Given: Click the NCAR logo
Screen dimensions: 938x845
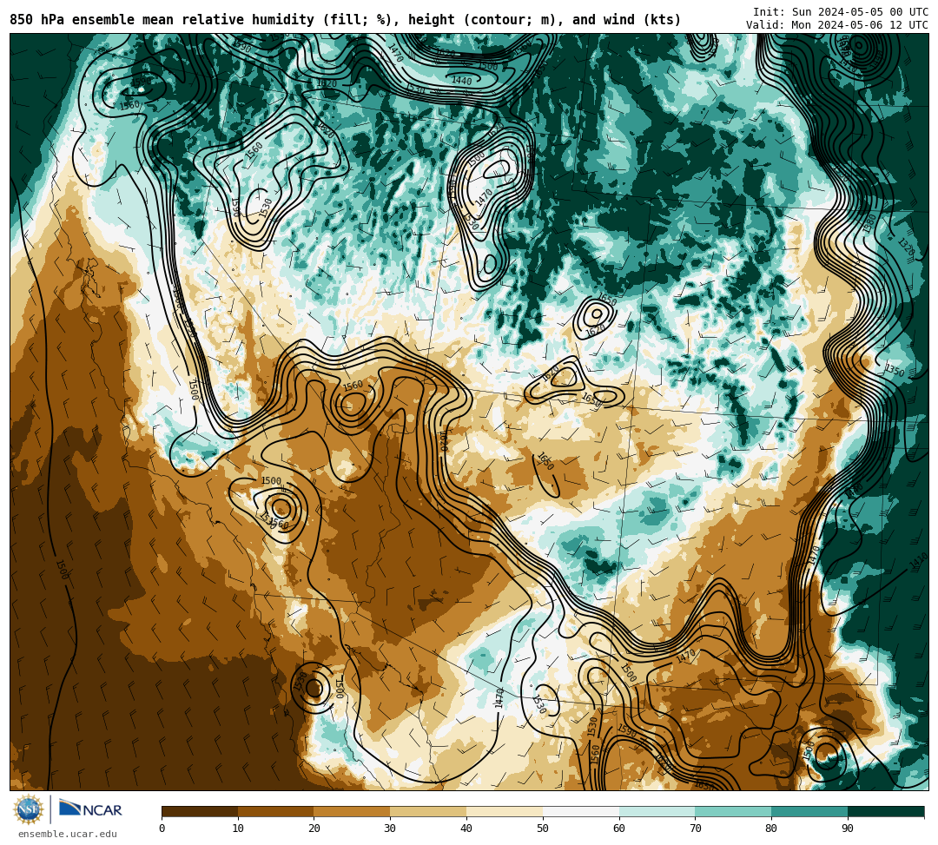Looking at the screenshot, I should (x=91, y=809).
